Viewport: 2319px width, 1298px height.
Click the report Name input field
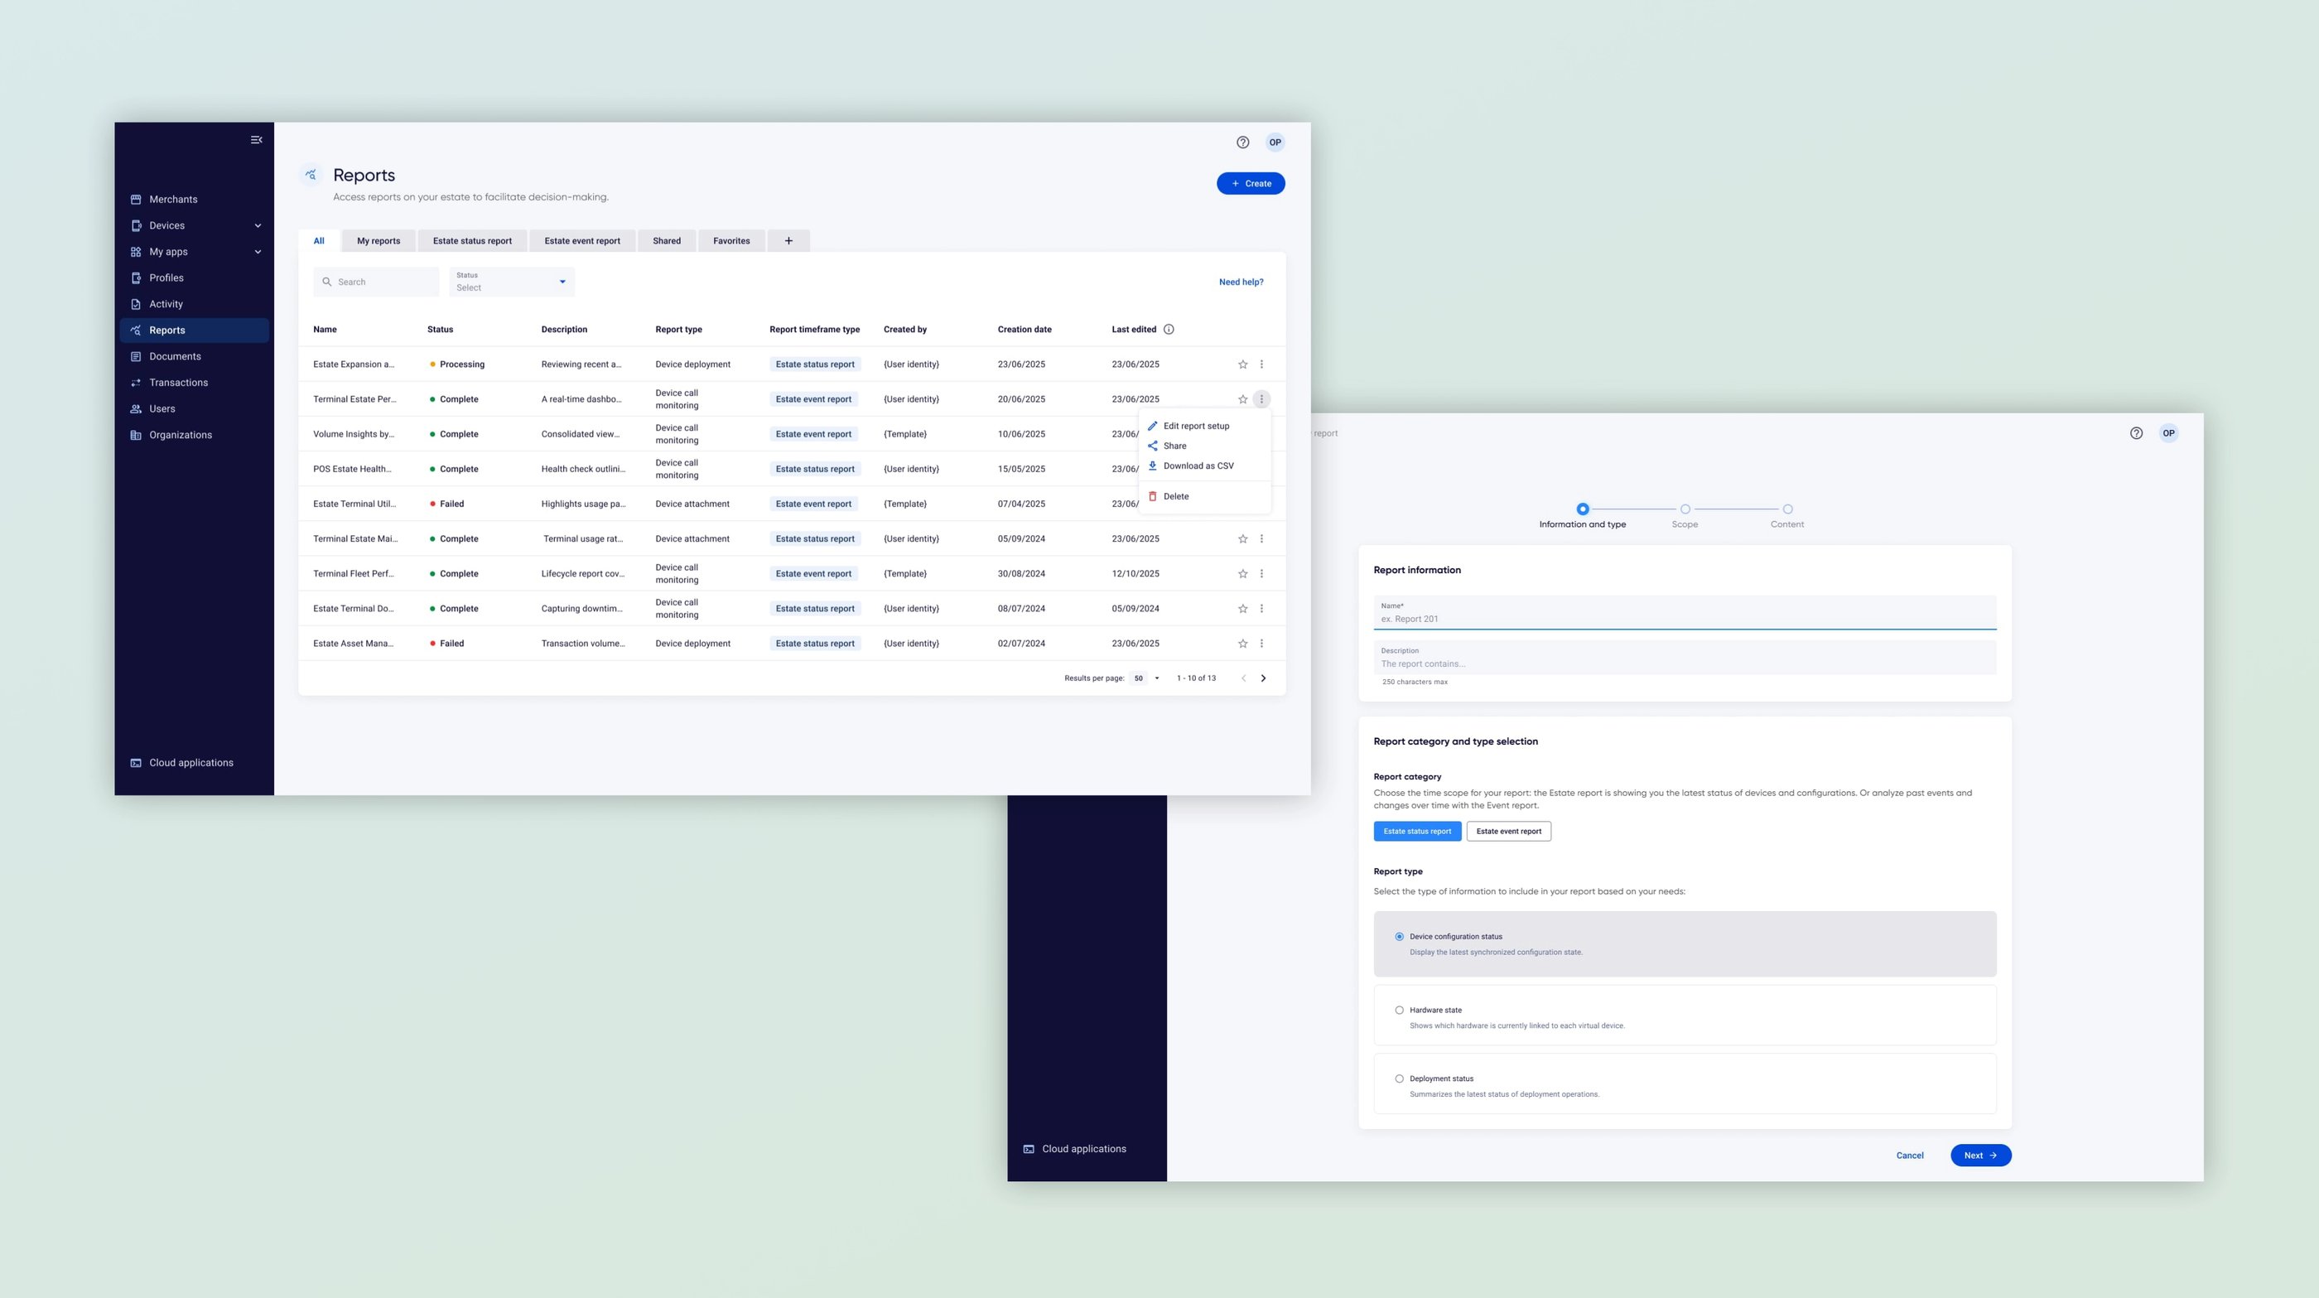click(1684, 617)
